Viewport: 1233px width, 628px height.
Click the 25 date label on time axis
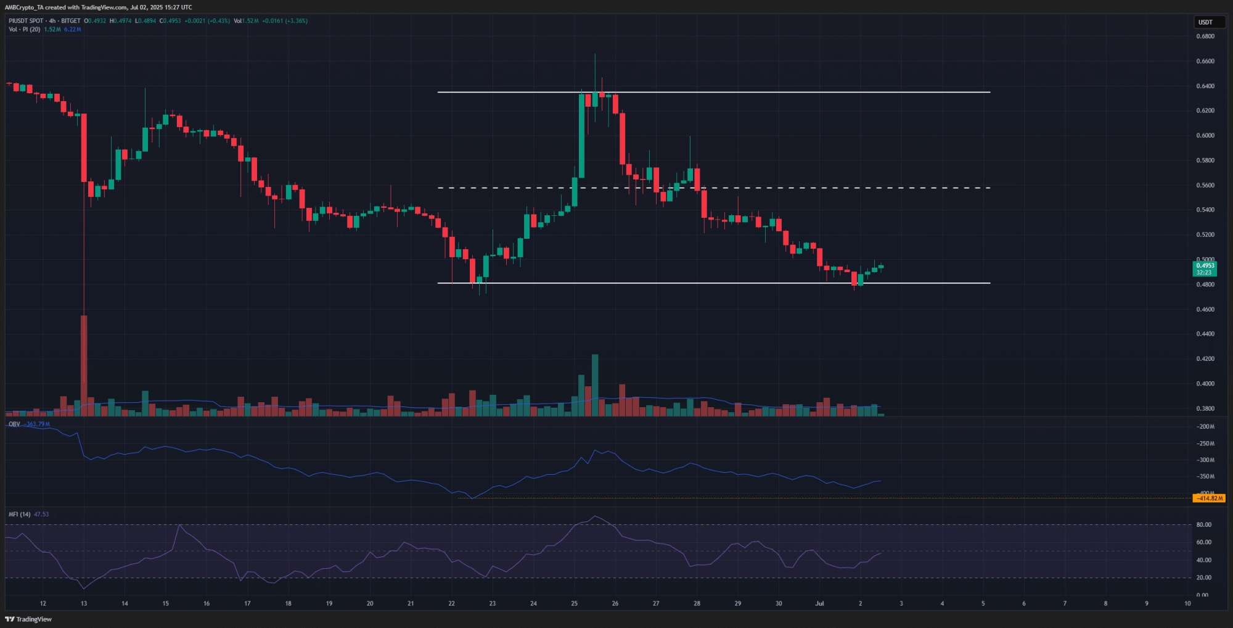[574, 603]
